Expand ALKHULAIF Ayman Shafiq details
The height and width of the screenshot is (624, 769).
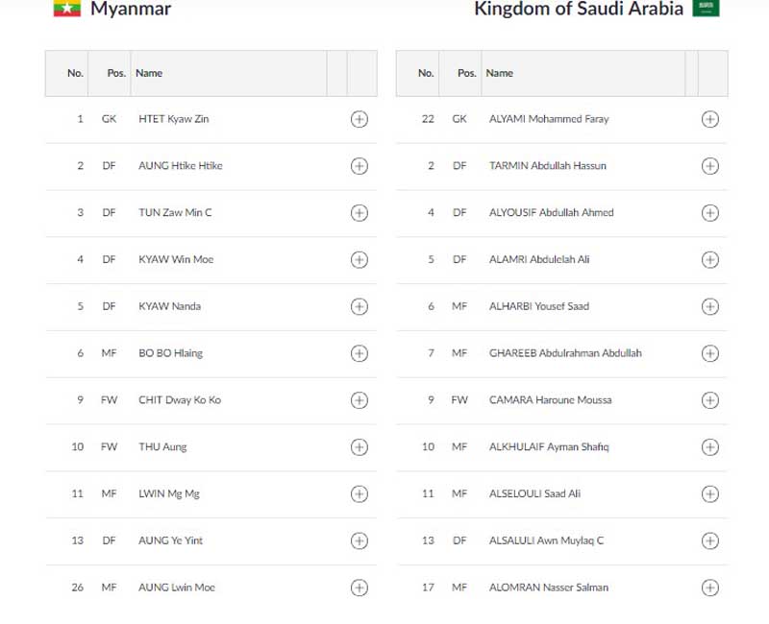coord(709,446)
